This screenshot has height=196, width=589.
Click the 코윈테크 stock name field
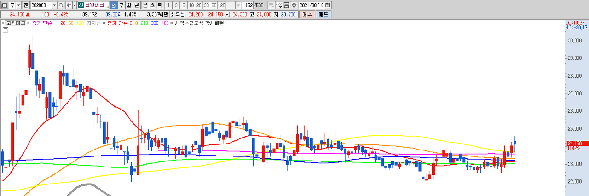(96, 5)
